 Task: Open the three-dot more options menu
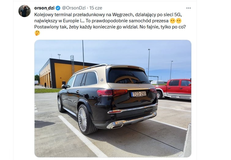tap(188, 8)
